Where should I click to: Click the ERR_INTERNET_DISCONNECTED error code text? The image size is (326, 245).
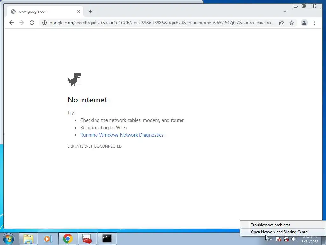[x=94, y=146]
